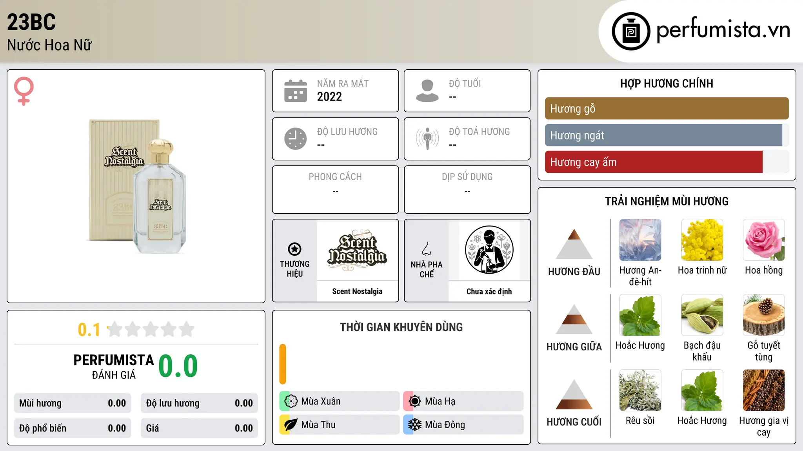Select the Mùa Thu season label
This screenshot has height=451, width=803.
318,425
